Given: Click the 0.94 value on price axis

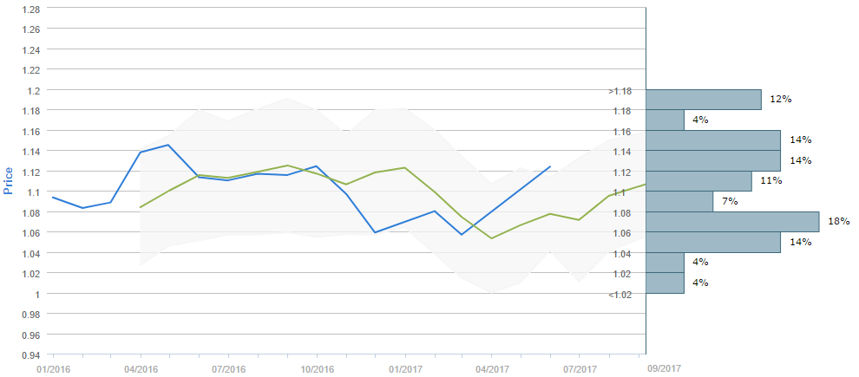Looking at the screenshot, I should (30, 354).
